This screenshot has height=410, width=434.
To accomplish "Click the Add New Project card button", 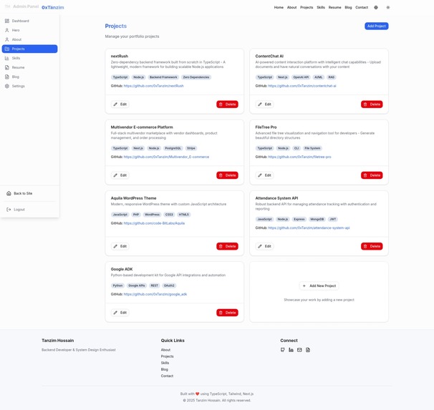I will [319, 286].
